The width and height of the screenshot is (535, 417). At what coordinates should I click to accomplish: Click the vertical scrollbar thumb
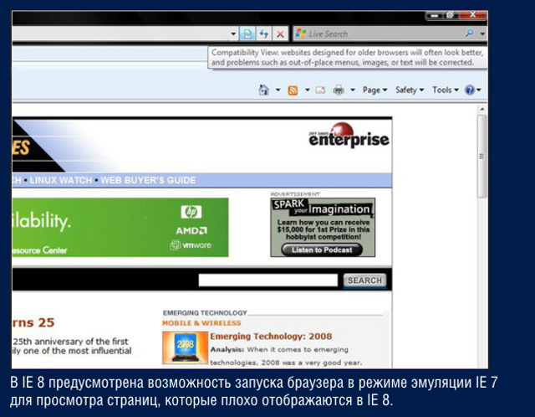[x=481, y=157]
